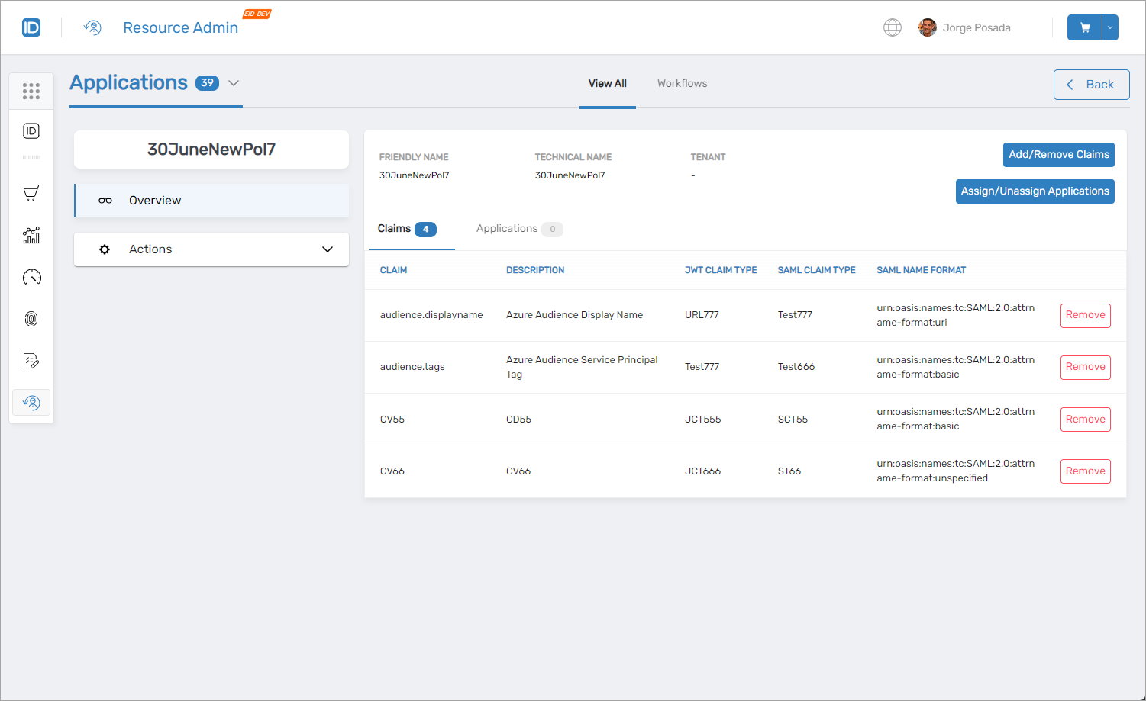This screenshot has height=701, width=1146.
Task: Open the shopping cart icon in the sidebar
Action: [31, 193]
